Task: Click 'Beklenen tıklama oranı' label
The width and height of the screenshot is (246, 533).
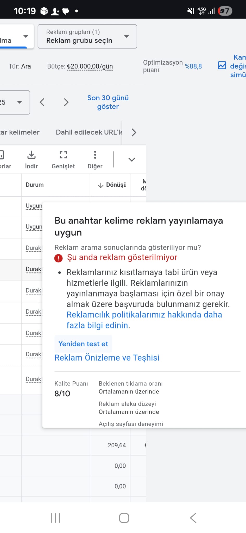Action: pos(131,384)
